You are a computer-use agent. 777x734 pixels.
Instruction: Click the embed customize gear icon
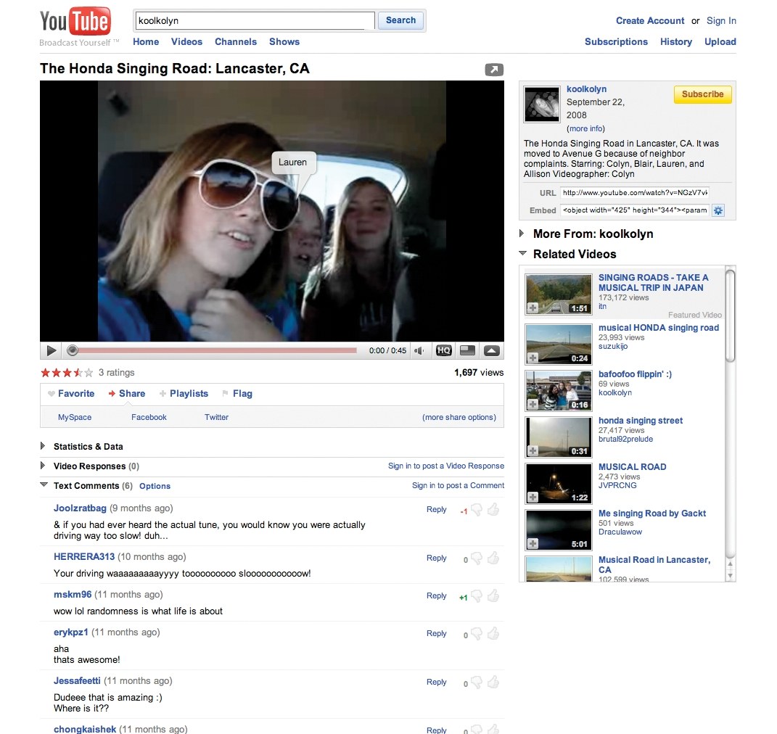coord(718,210)
